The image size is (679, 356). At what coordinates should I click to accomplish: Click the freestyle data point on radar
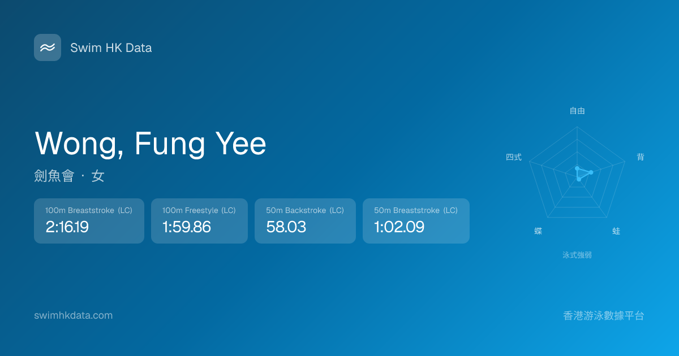[577, 168]
